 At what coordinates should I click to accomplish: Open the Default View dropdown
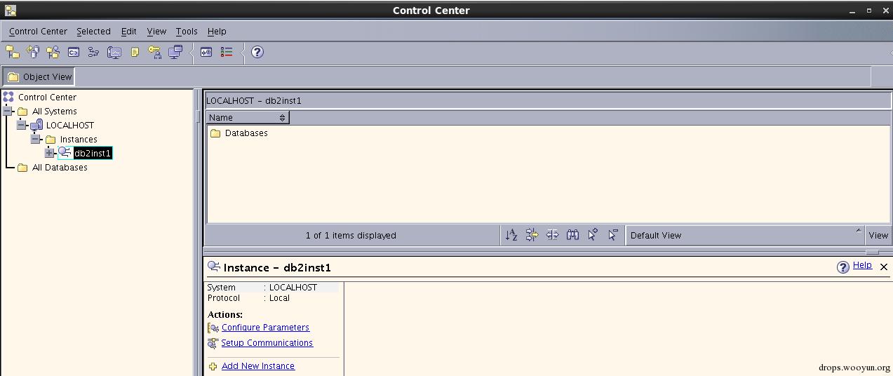click(x=745, y=235)
